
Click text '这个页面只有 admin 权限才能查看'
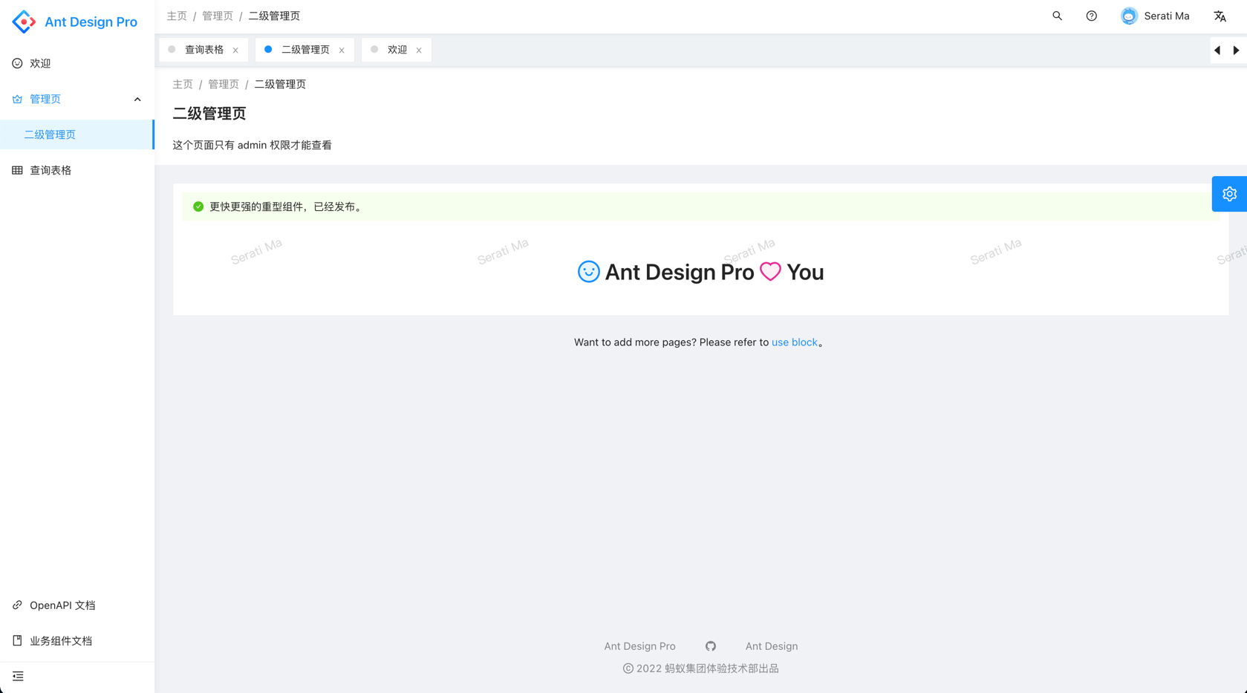tap(253, 145)
